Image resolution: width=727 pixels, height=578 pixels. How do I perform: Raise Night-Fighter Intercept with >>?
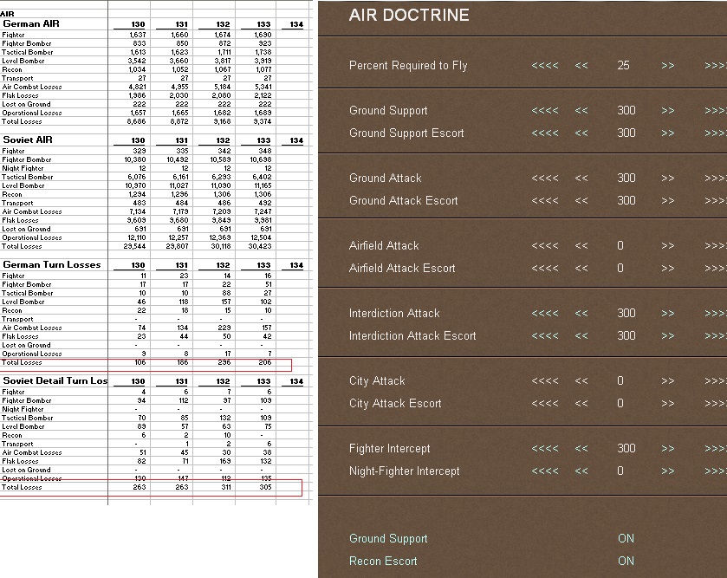pyautogui.click(x=668, y=471)
